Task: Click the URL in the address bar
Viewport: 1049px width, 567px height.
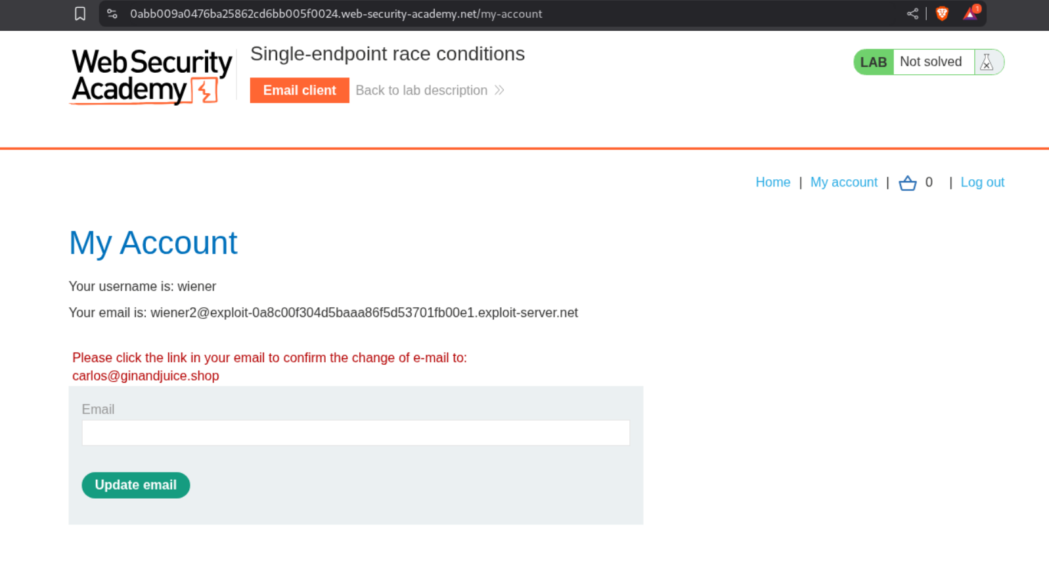Action: pos(336,14)
